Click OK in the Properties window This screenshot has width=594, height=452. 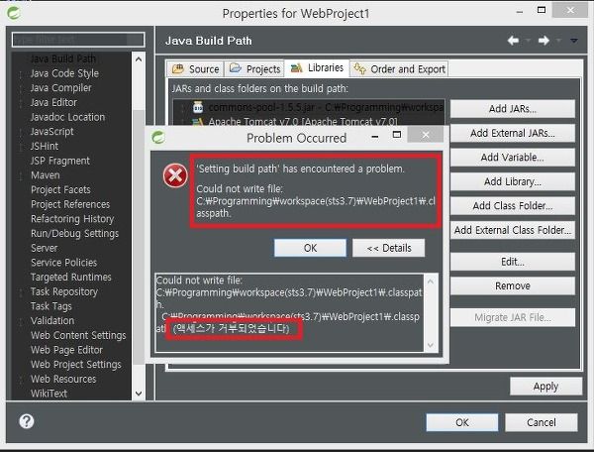[461, 422]
